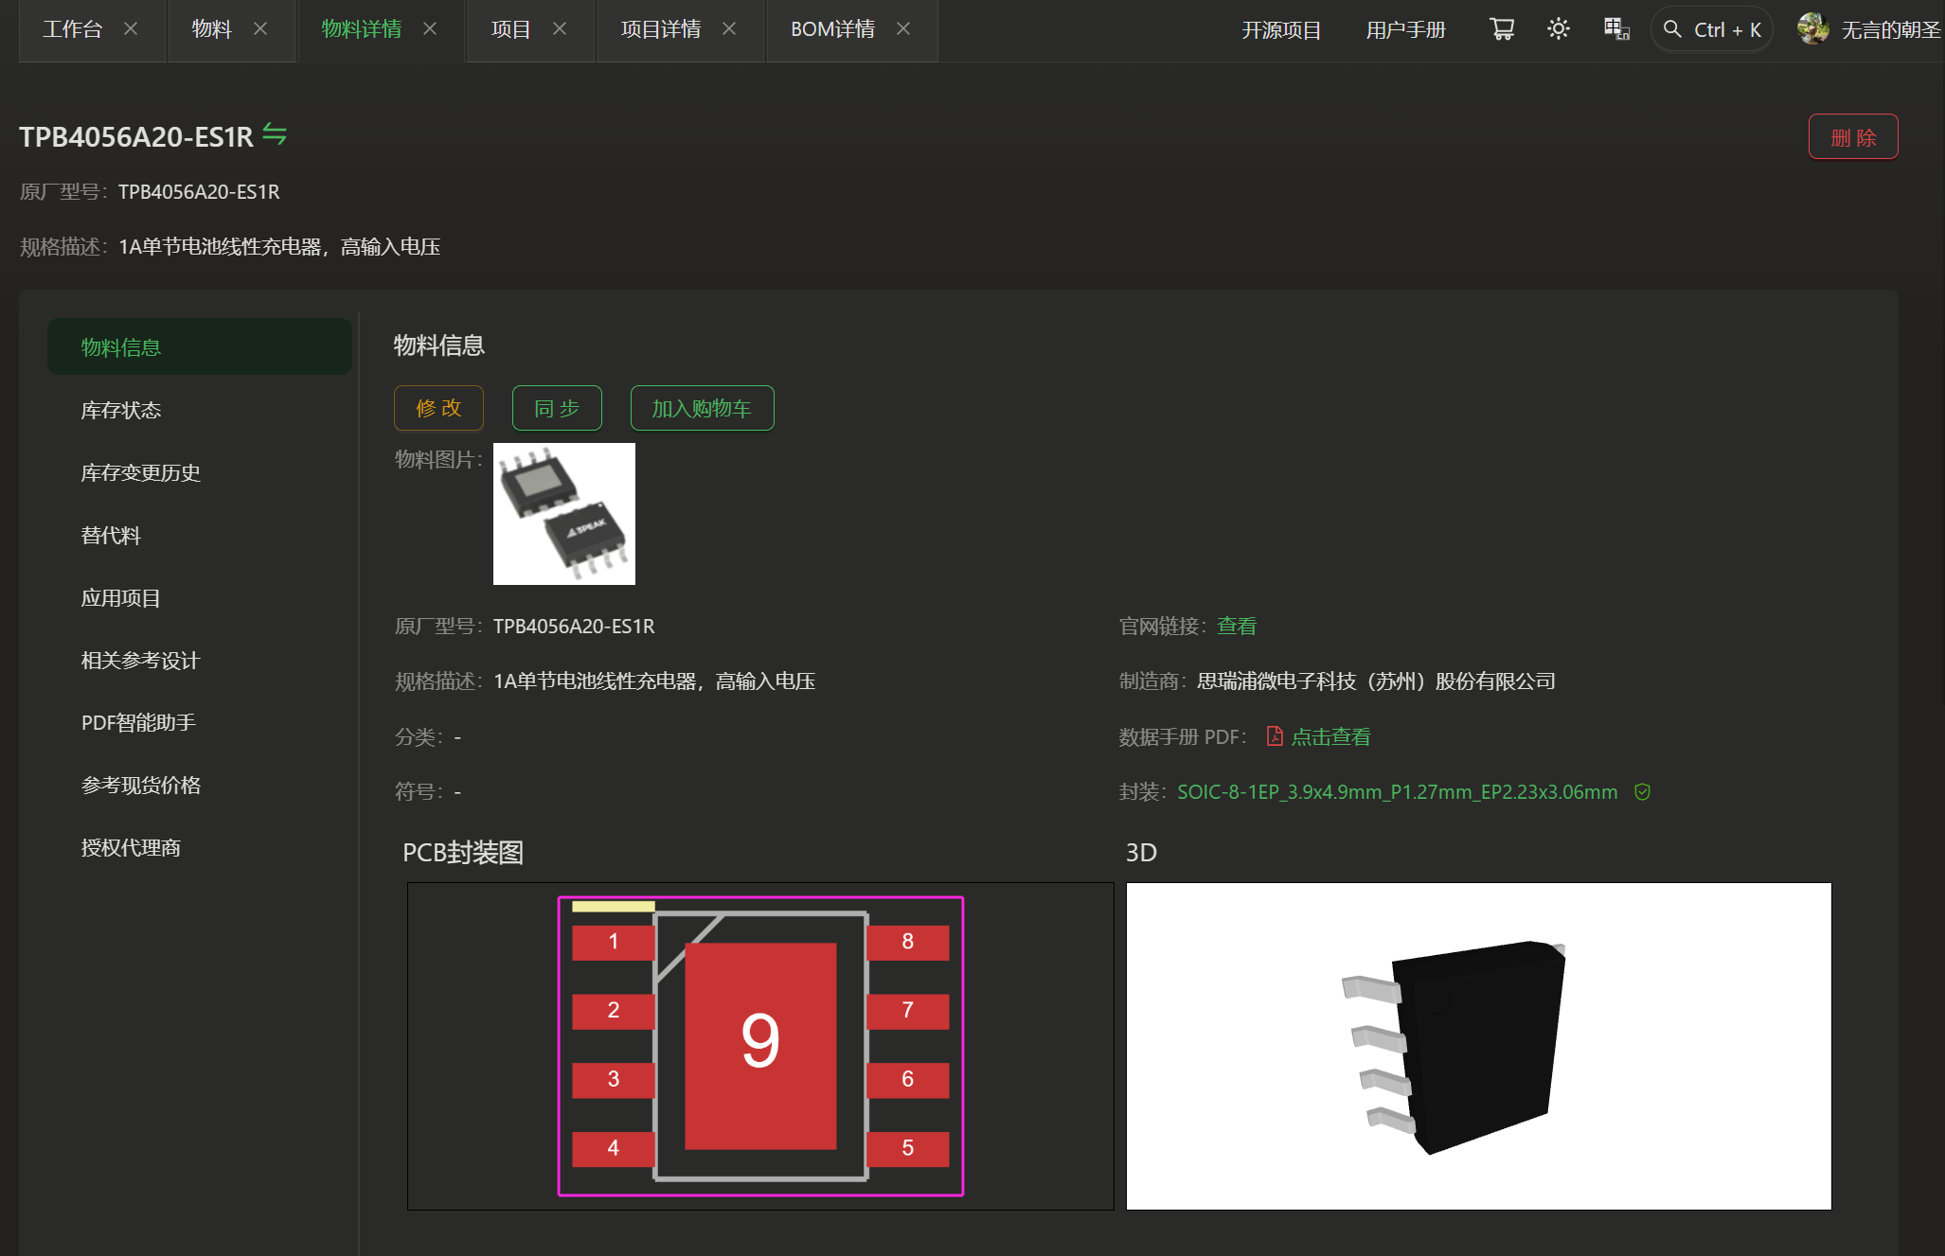Click the swap icon beside TPB4056A20-ES1R title
Viewport: 1945px width, 1256px height.
(x=275, y=134)
